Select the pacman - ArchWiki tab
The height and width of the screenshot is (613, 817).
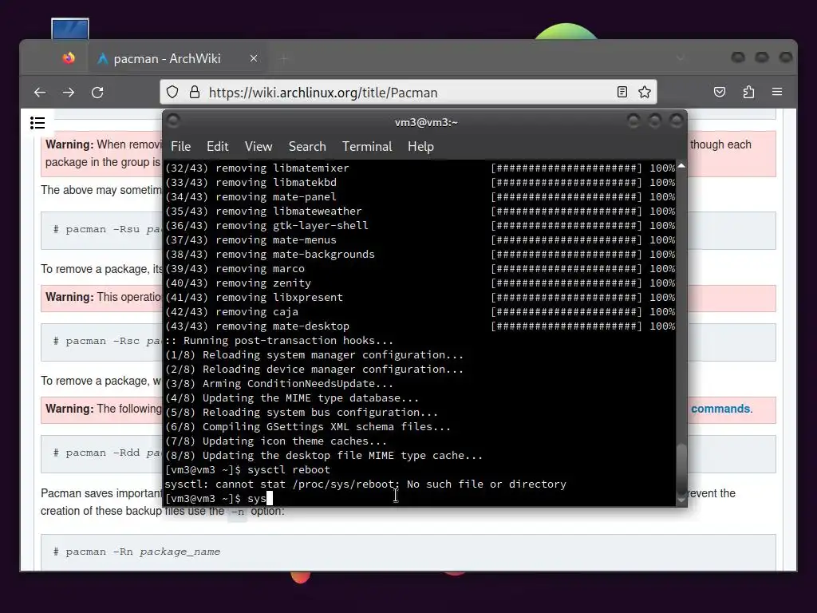coord(179,58)
